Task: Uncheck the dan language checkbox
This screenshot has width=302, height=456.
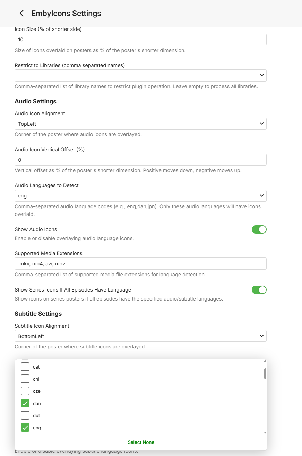Action: coord(25,403)
